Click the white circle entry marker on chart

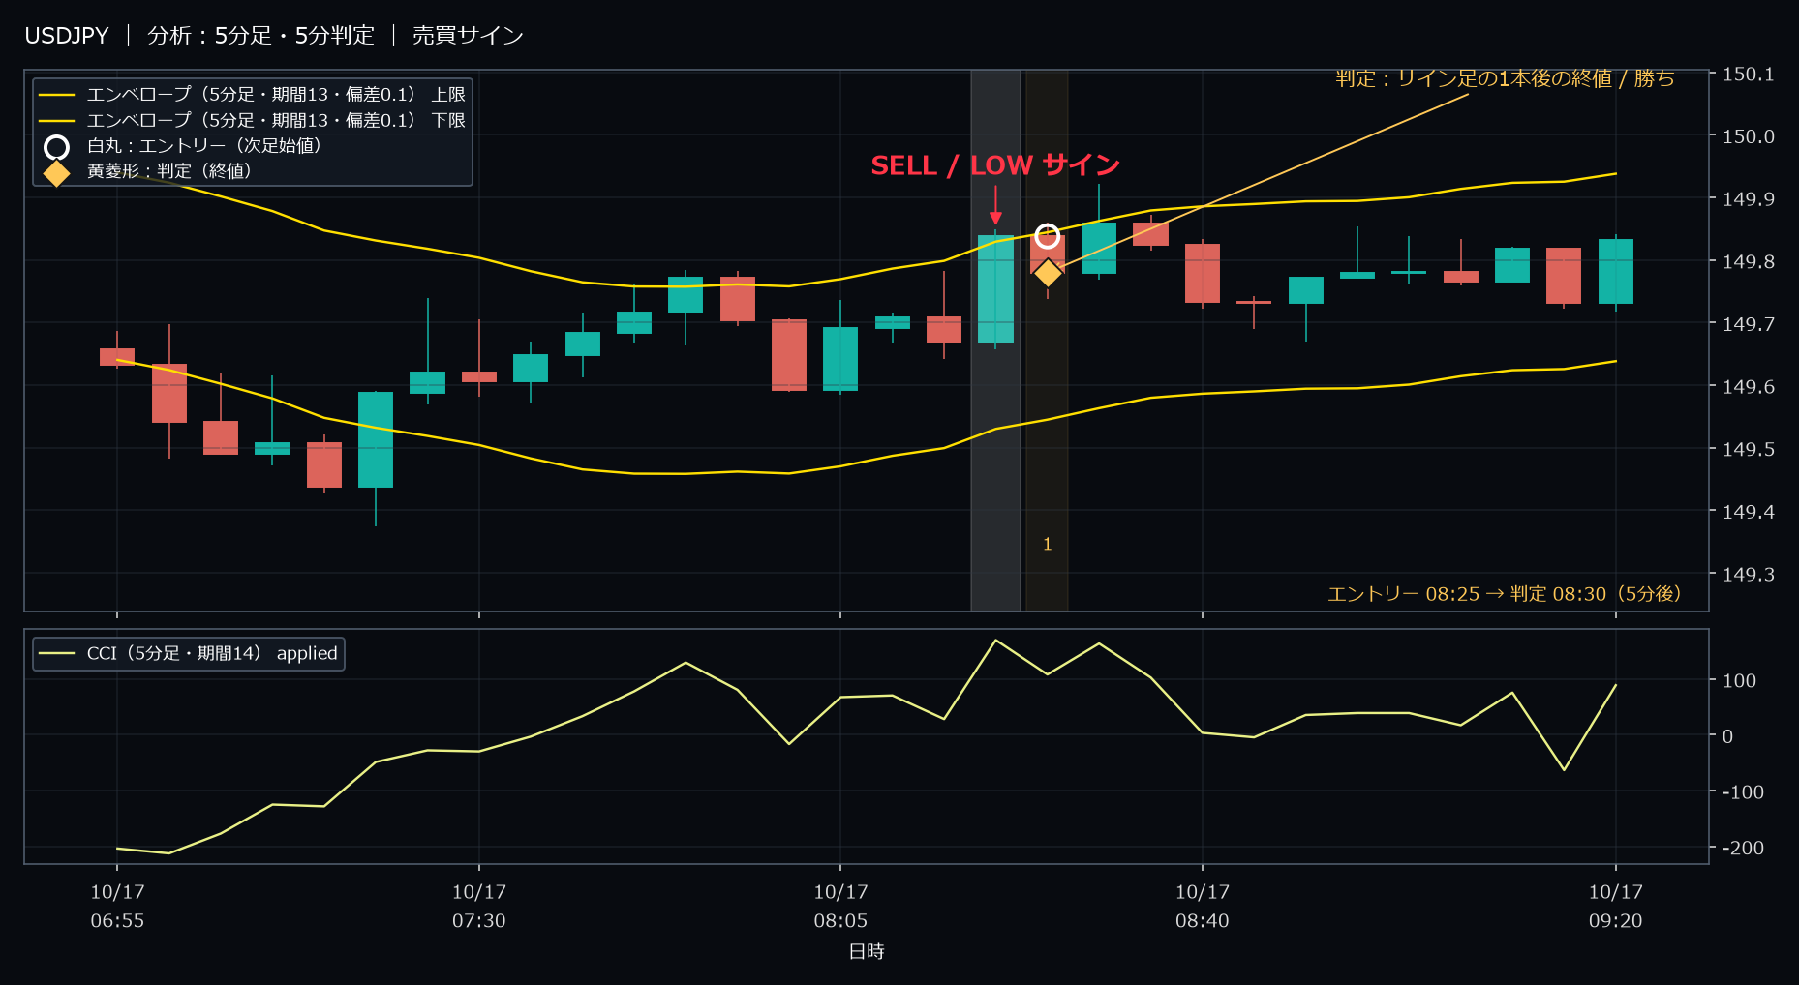(1047, 236)
